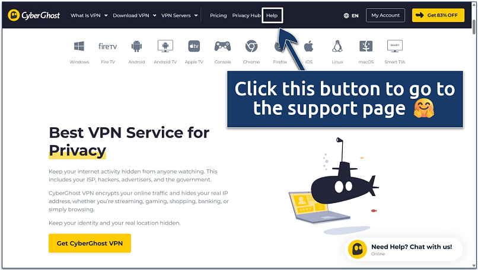Open the Need Help chat widget
478x270 pixels.
pos(404,249)
